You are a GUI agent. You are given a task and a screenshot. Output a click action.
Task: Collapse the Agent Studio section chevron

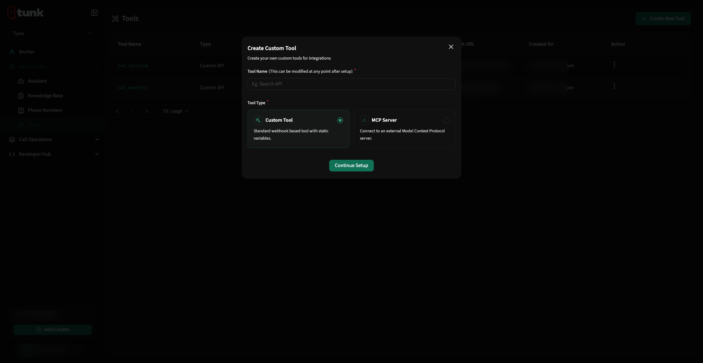point(97,67)
